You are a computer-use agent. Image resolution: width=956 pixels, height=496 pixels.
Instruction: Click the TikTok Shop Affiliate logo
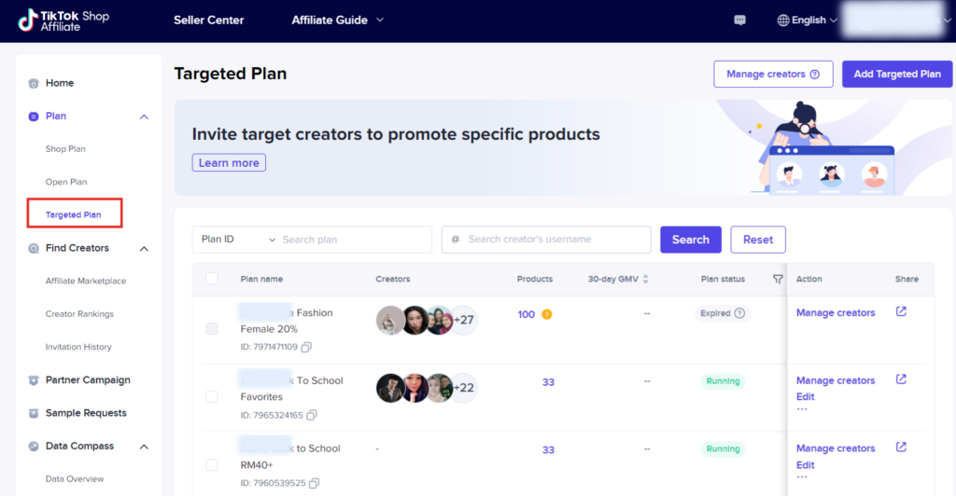coord(63,21)
